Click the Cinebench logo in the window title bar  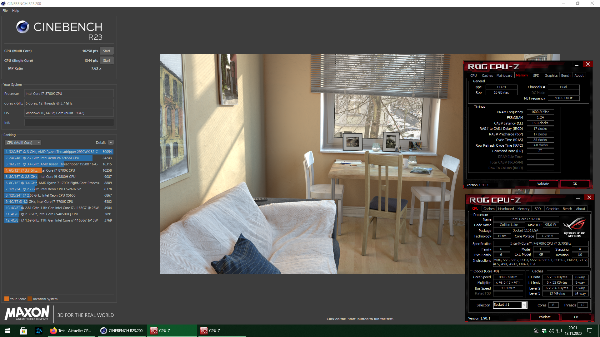pos(3,3)
